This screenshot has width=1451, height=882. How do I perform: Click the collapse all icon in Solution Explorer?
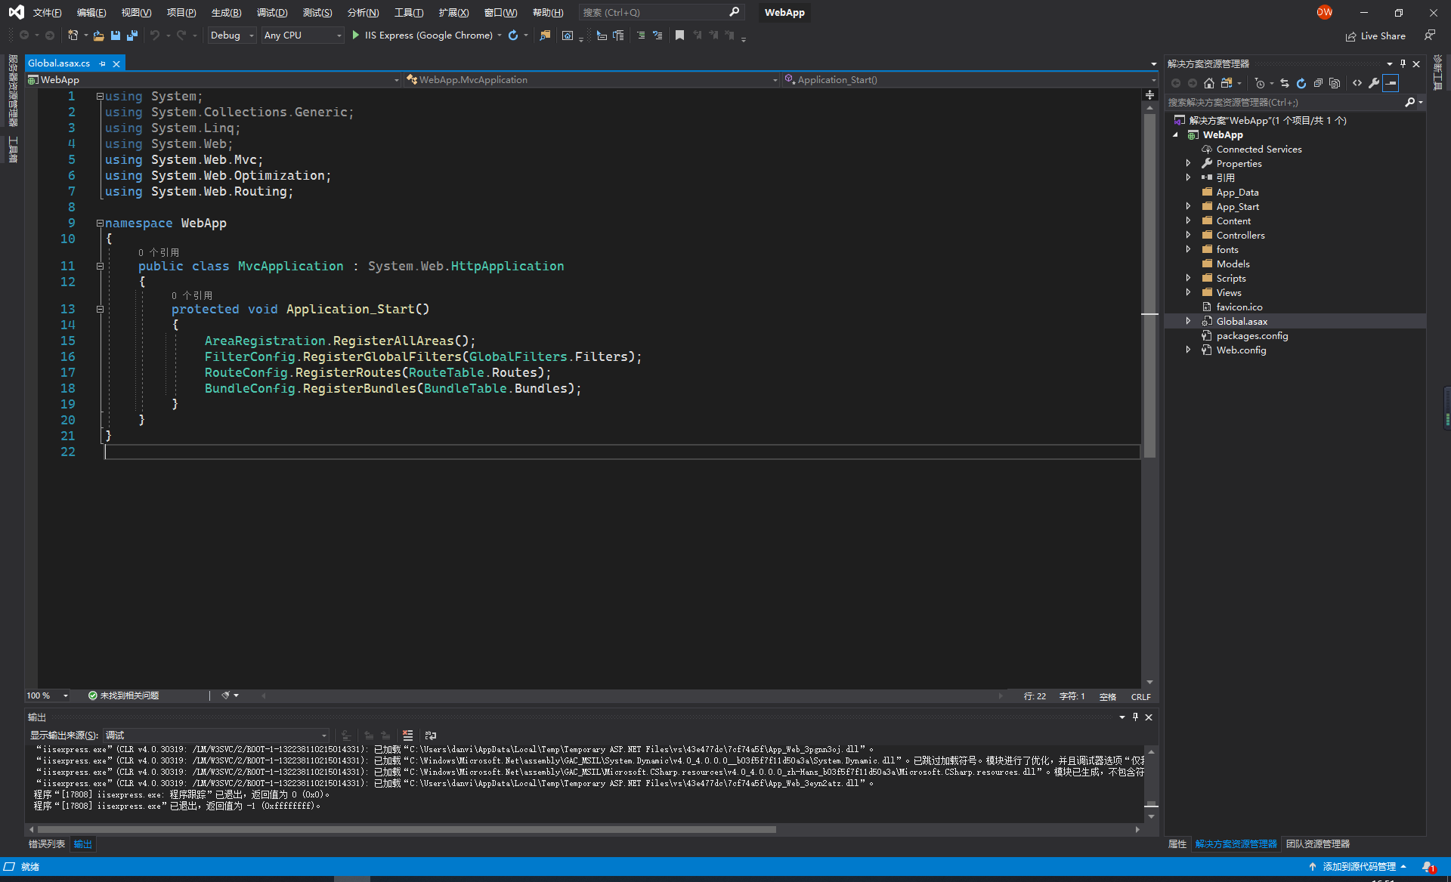point(1318,83)
